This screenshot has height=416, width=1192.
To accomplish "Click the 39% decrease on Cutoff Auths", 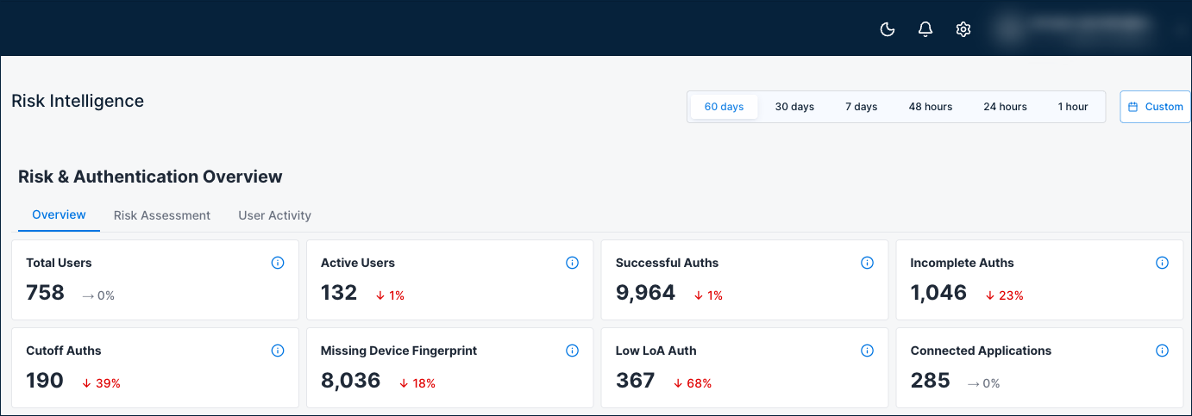I will pos(101,383).
